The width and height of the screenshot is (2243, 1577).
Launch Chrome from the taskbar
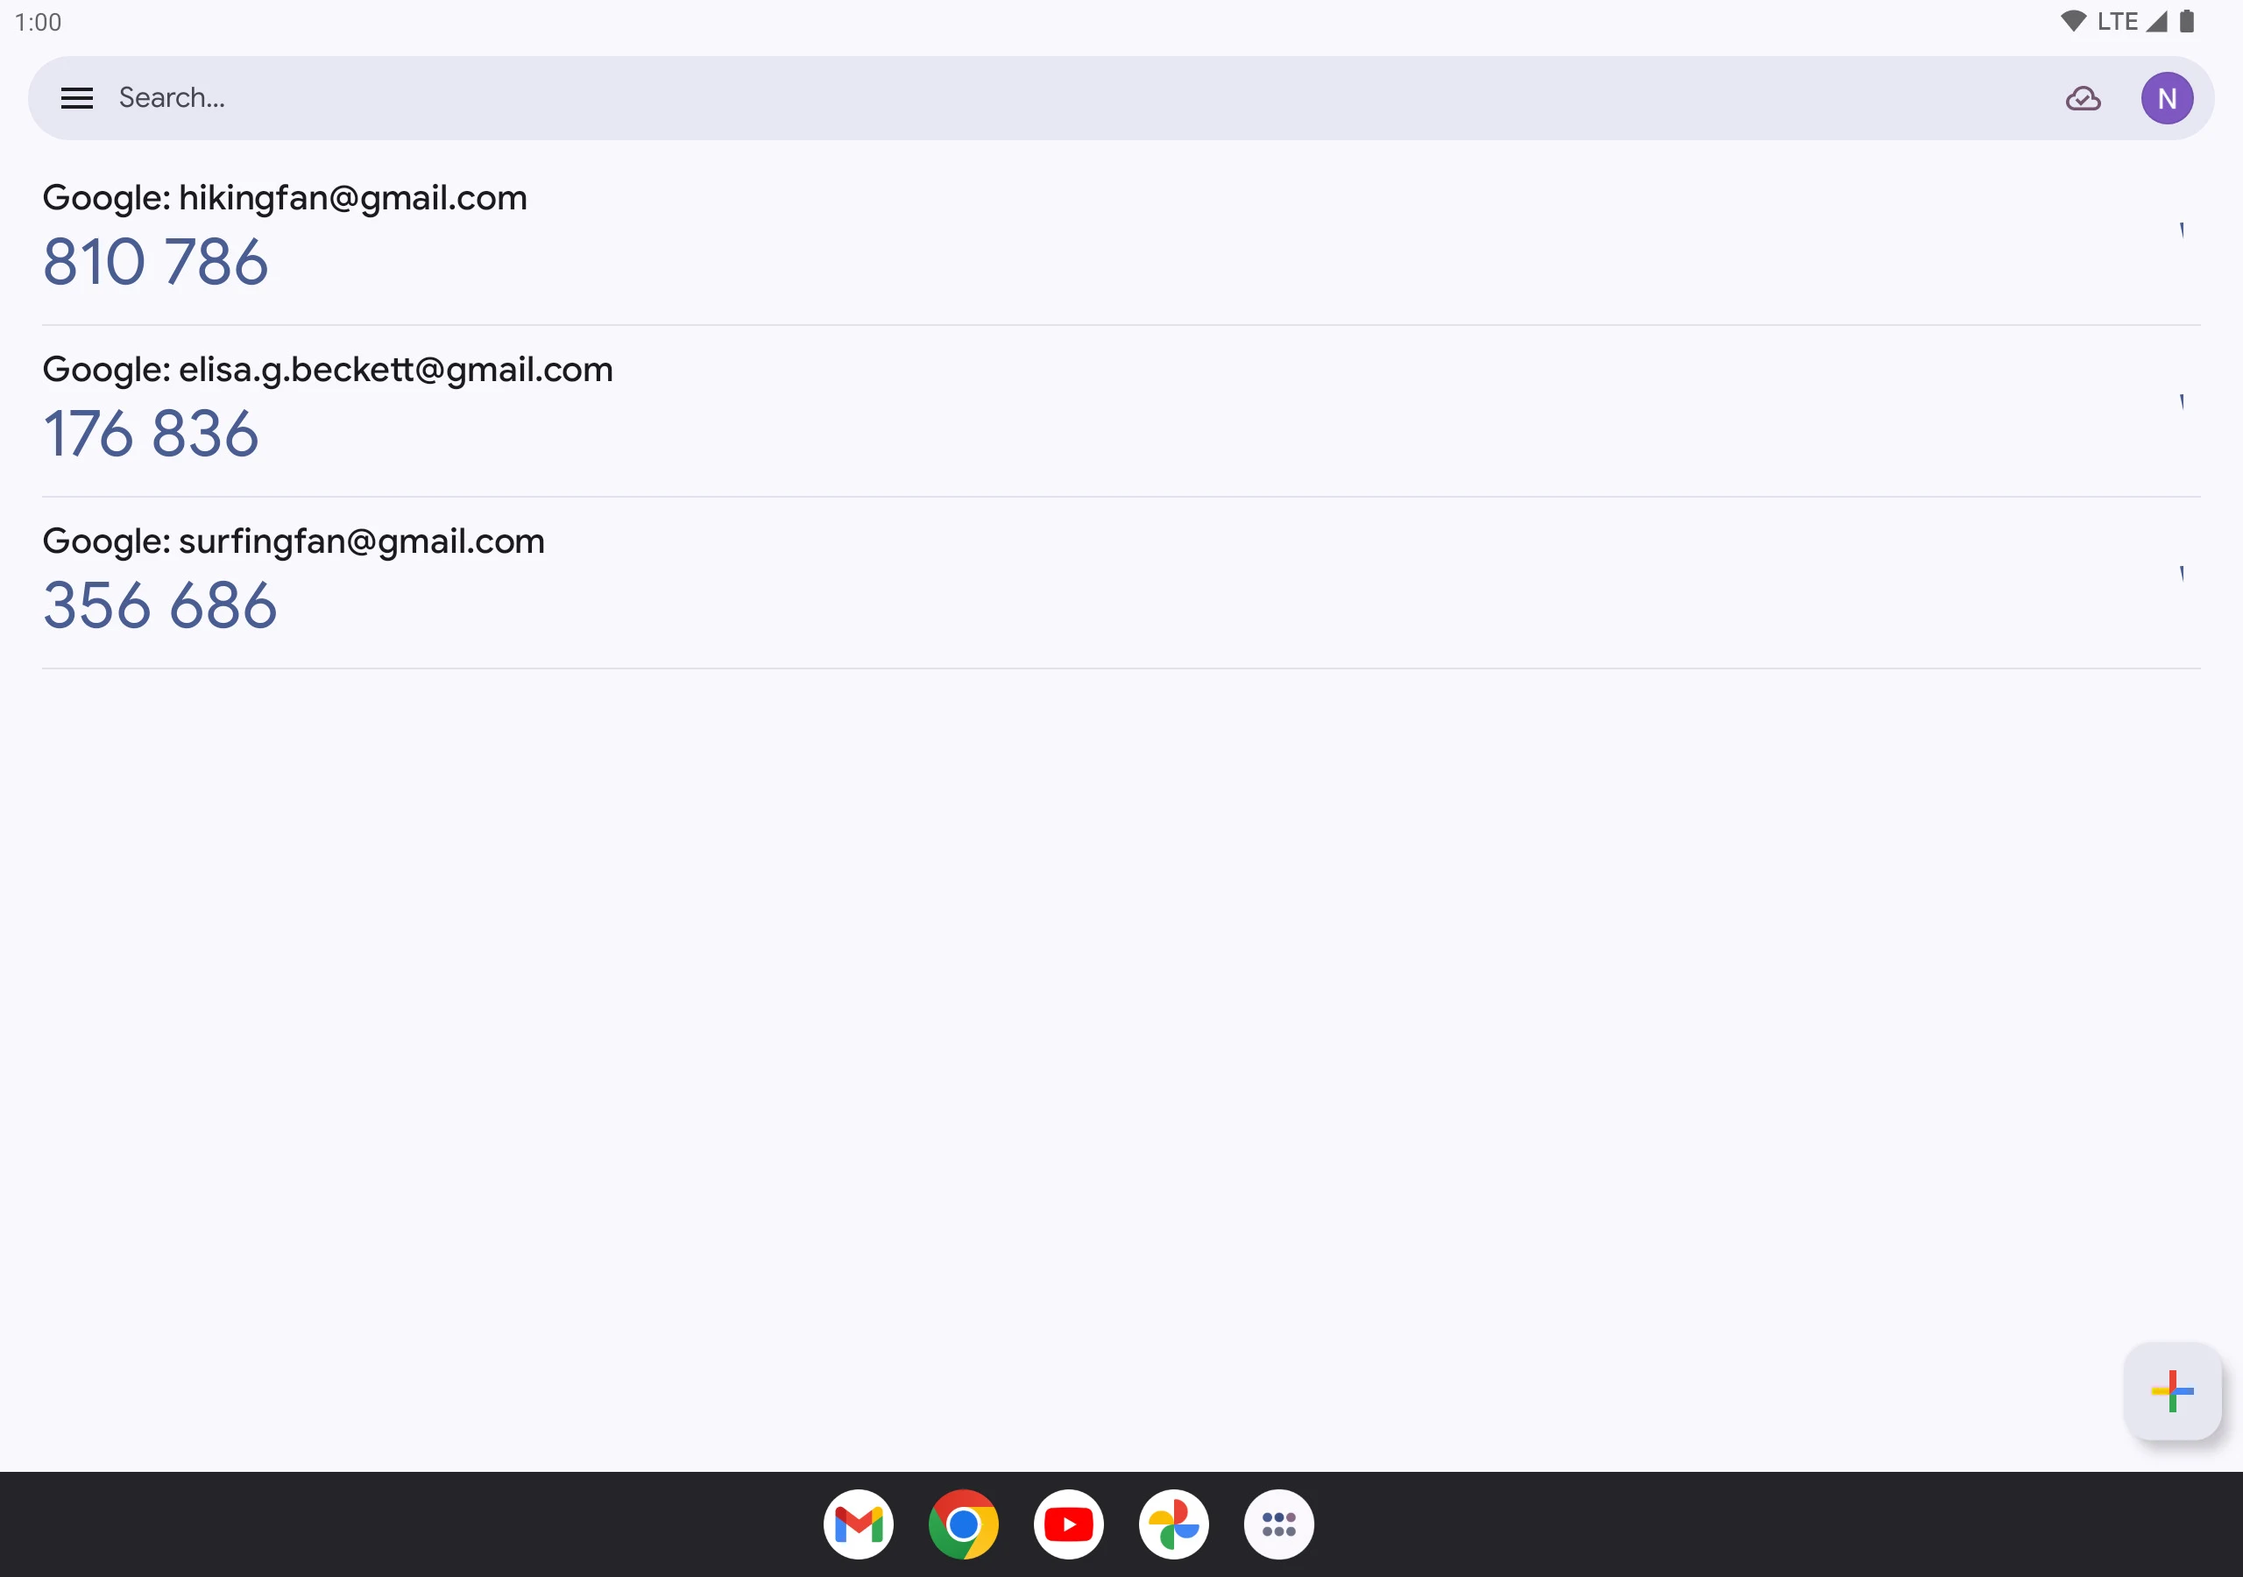point(963,1524)
